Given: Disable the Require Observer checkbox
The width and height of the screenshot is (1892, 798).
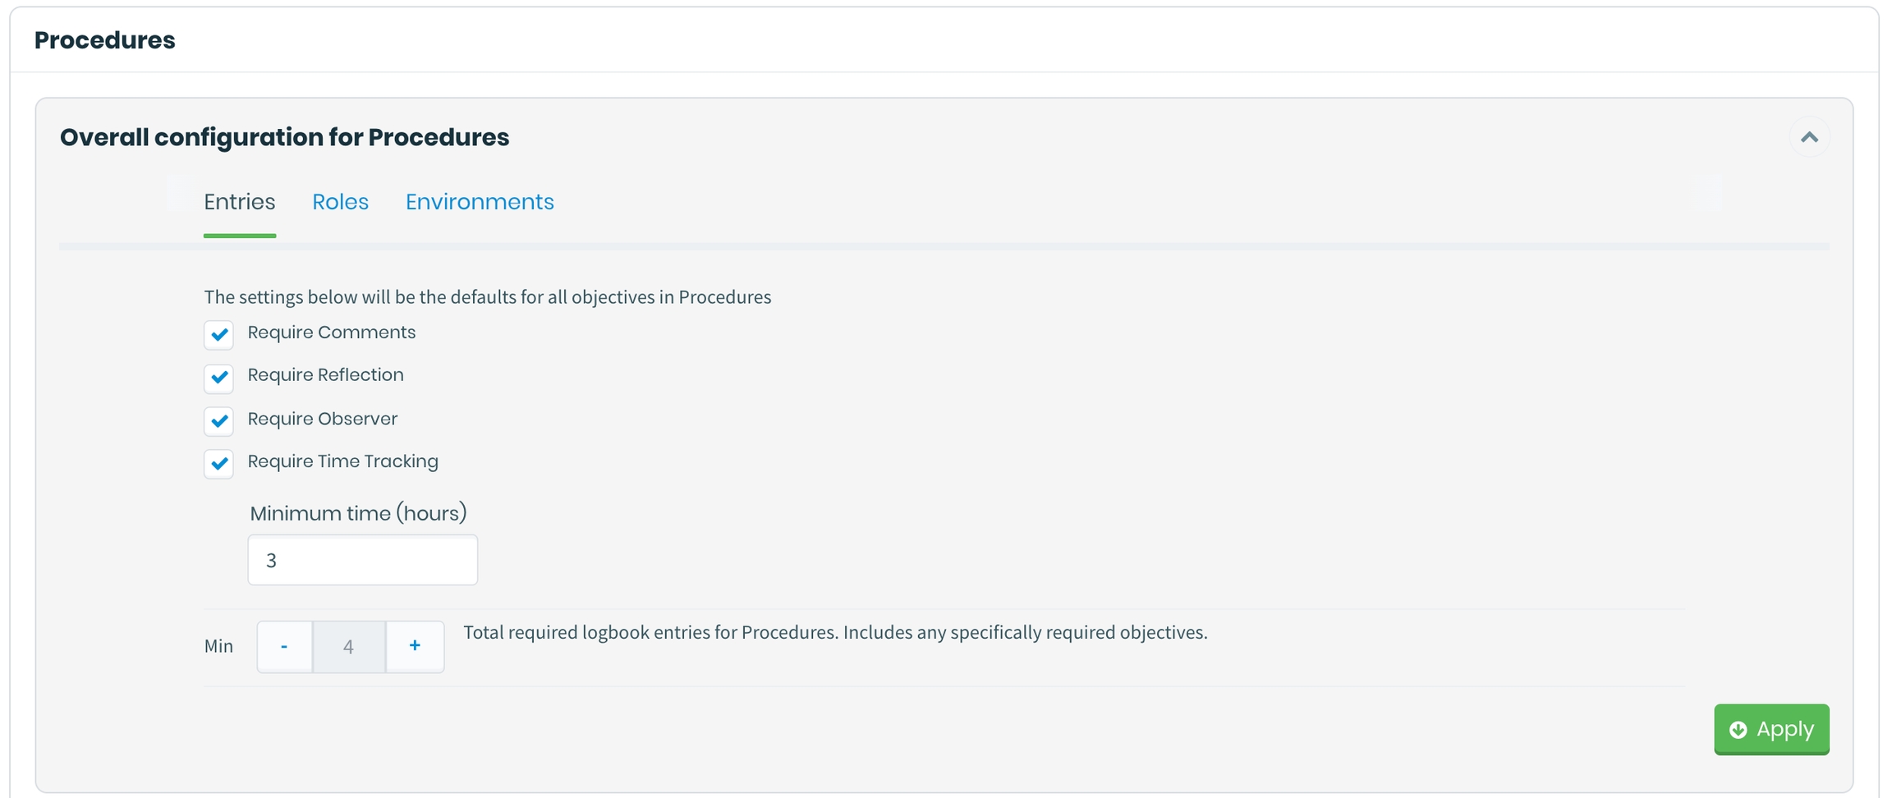Looking at the screenshot, I should (219, 421).
